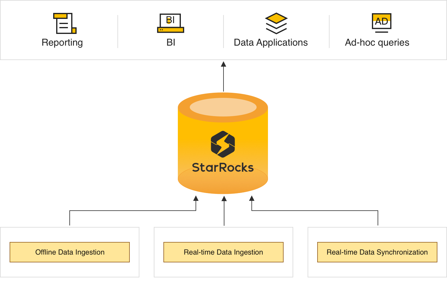
Task: Click the Ad-hoc queries text label
Action: coord(377,43)
